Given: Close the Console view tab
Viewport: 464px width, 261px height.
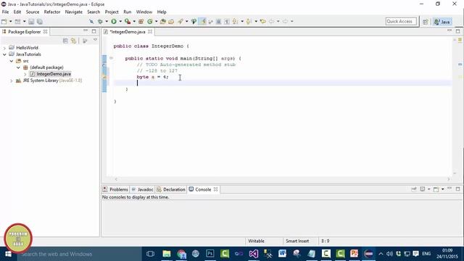Looking at the screenshot, I should (216, 189).
